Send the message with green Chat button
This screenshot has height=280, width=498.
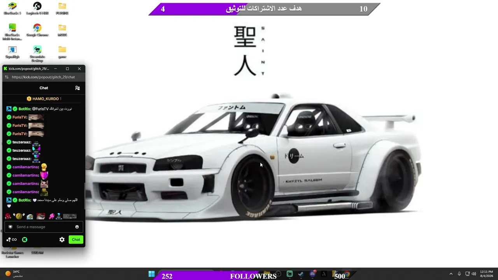click(76, 240)
